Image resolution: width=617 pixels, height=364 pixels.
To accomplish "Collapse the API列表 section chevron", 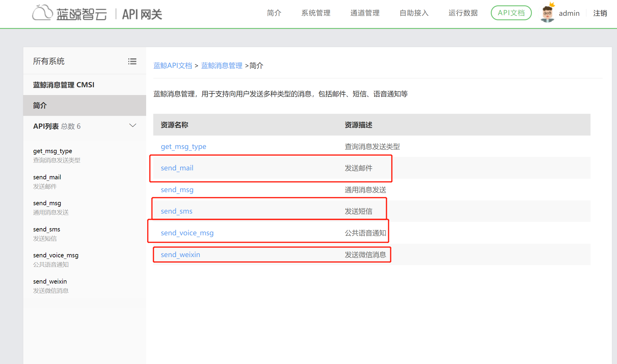I will coord(133,125).
